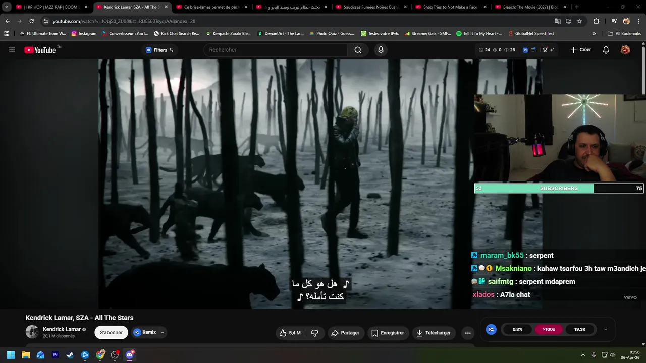Open the StreamerStats bookmark

[427, 34]
